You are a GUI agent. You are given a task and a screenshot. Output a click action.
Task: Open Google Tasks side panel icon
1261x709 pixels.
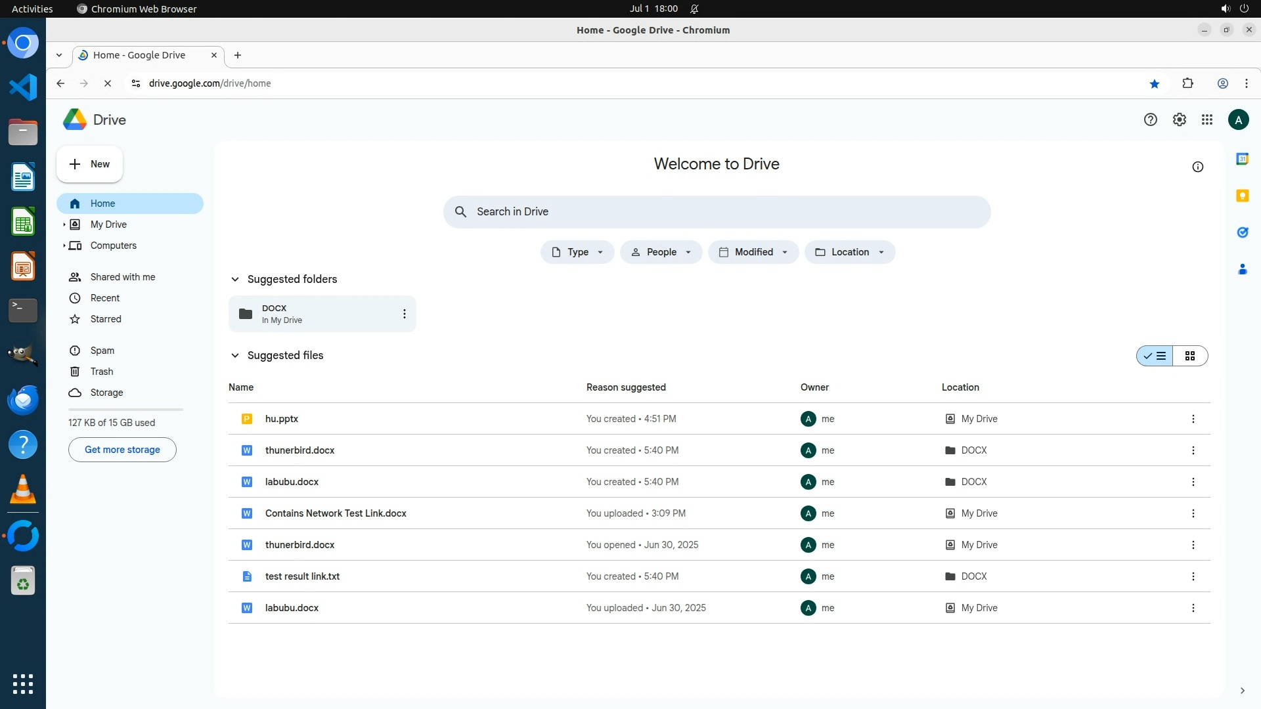(x=1242, y=232)
